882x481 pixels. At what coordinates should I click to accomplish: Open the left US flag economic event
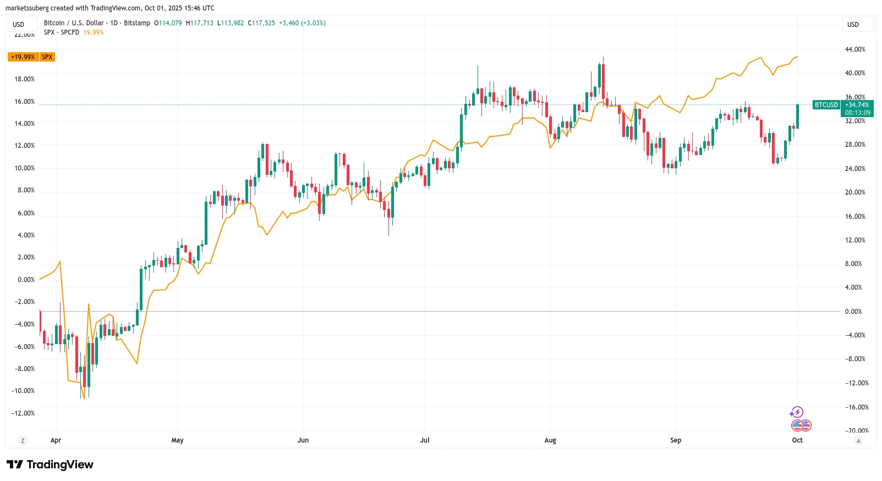click(x=797, y=425)
